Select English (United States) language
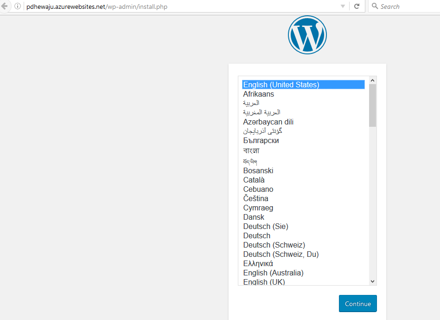 click(x=303, y=85)
